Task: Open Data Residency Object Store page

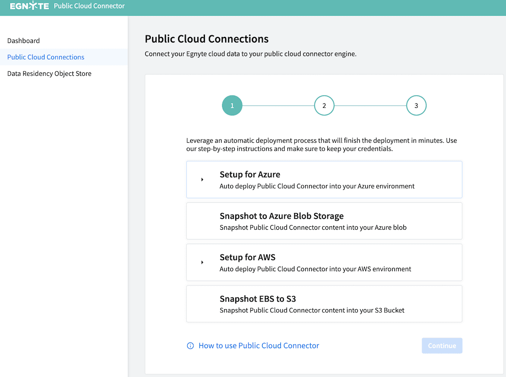Action: (x=49, y=73)
